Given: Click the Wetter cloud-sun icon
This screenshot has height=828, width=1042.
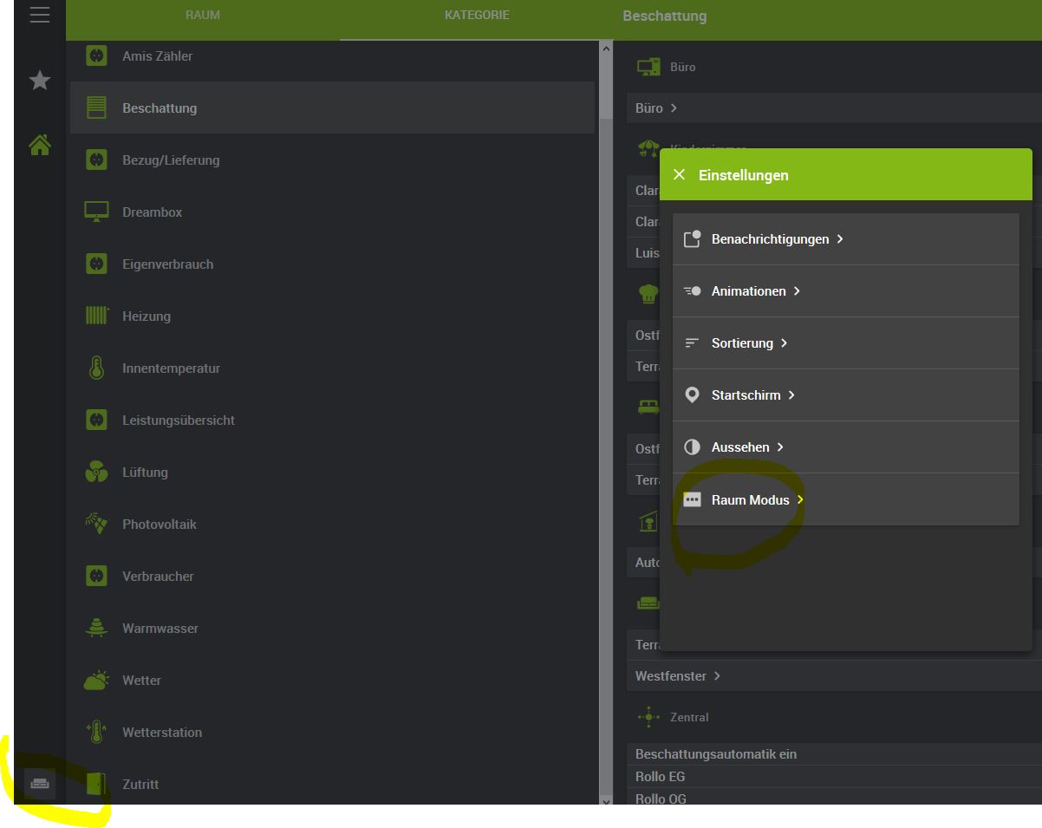Looking at the screenshot, I should (96, 680).
